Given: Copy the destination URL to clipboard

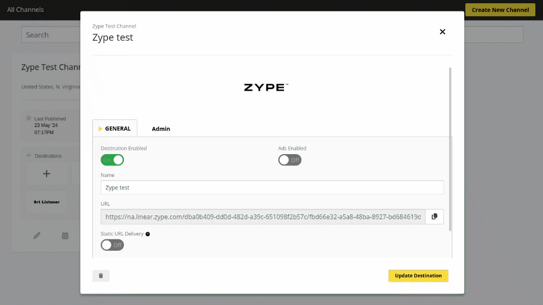Looking at the screenshot, I should coord(434,217).
